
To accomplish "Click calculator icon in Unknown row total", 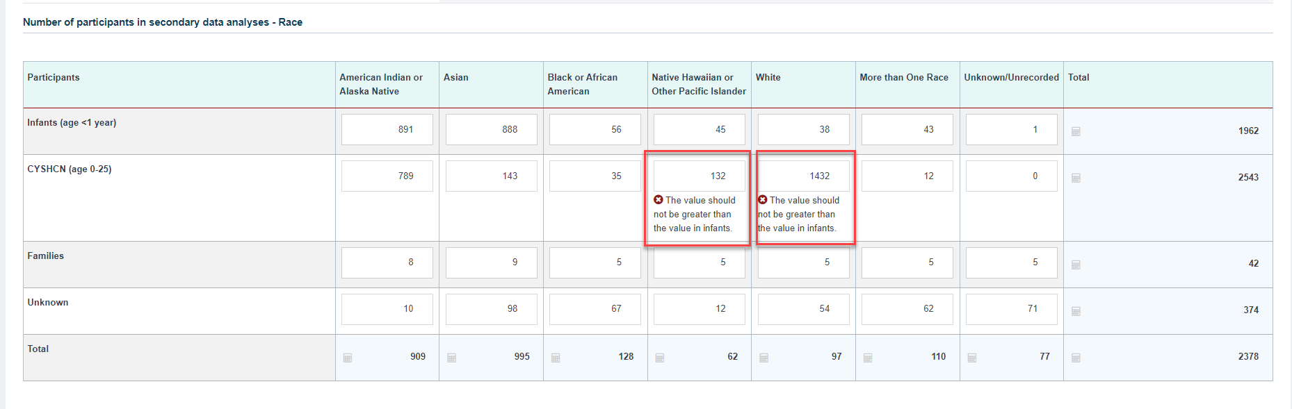I will (1076, 311).
